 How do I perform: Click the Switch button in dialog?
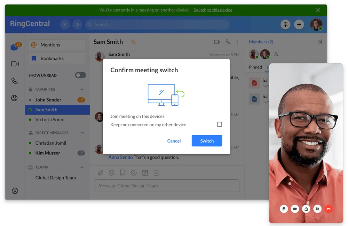click(207, 141)
